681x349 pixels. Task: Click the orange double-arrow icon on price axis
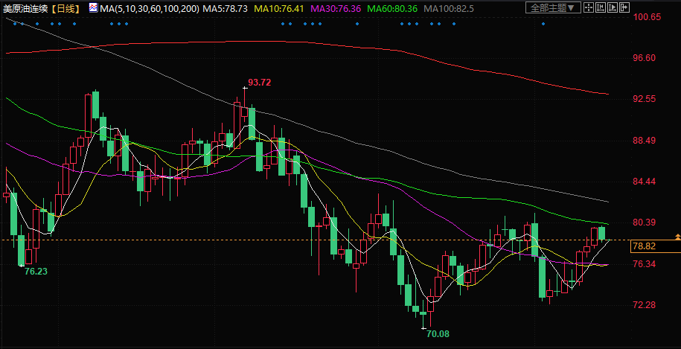(x=677, y=237)
